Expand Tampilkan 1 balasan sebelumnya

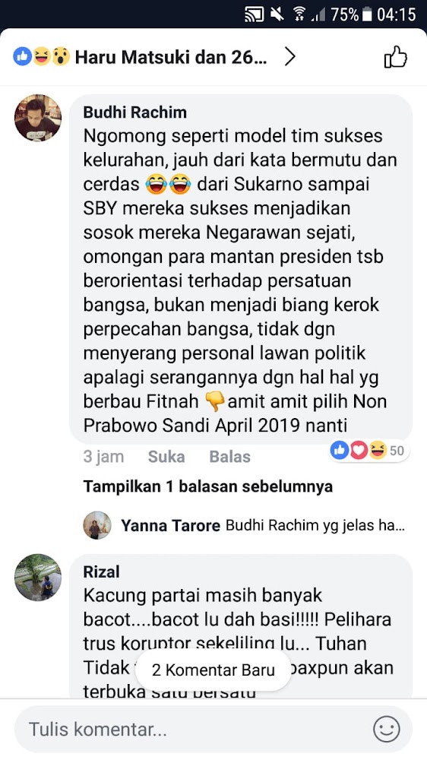tap(208, 486)
